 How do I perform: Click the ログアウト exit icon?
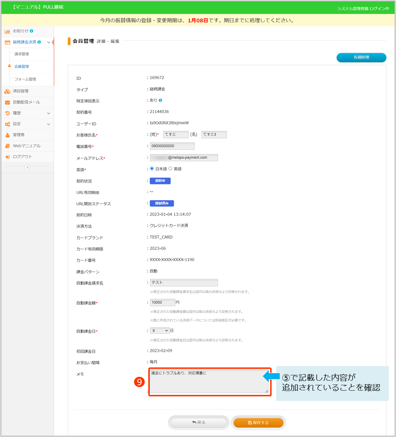(7, 157)
